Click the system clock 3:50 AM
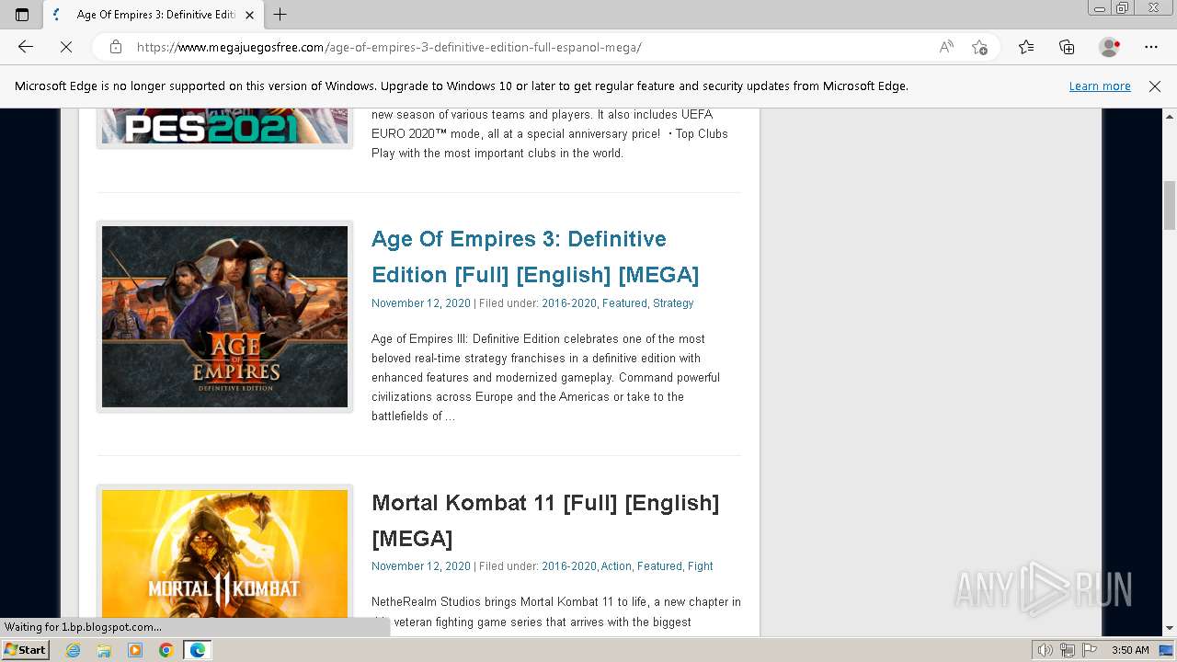The height and width of the screenshot is (662, 1177). (x=1130, y=650)
